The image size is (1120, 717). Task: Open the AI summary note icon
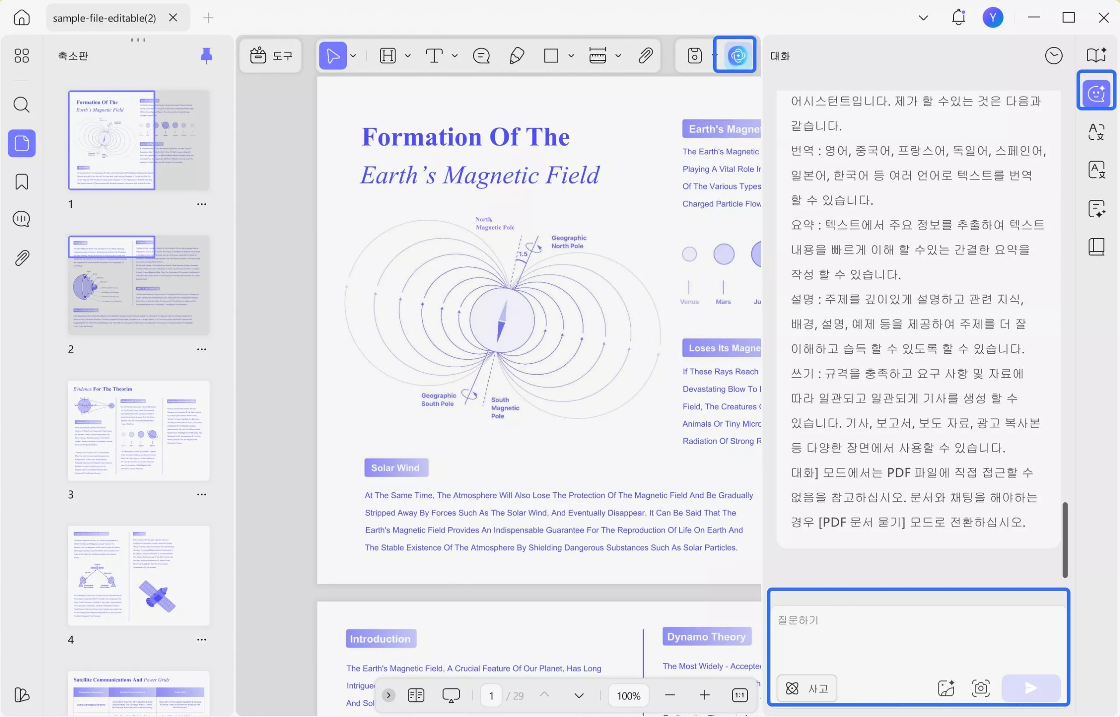1096,209
